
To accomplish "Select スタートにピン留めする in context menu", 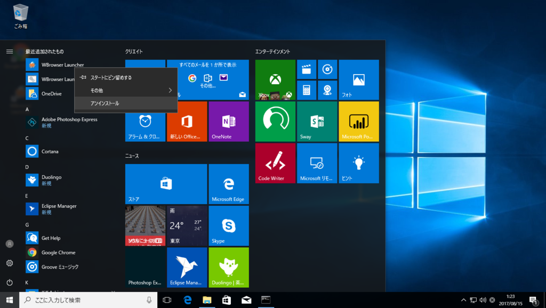I will click(126, 78).
